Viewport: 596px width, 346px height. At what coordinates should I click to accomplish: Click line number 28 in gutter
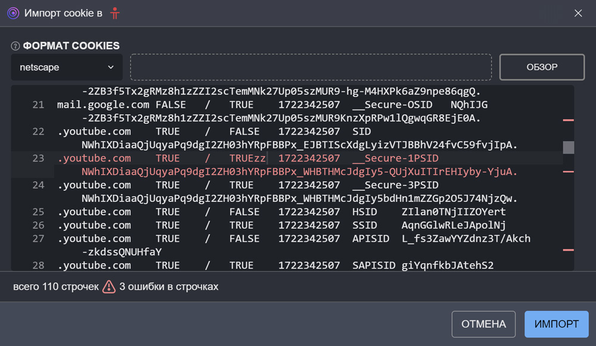pos(38,265)
